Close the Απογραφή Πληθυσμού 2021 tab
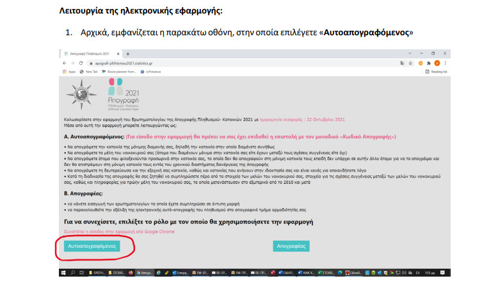The image size is (484, 299). click(118, 54)
